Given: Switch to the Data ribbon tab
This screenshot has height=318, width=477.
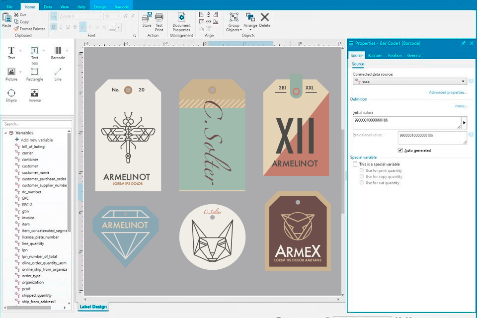Looking at the screenshot, I should [x=48, y=7].
